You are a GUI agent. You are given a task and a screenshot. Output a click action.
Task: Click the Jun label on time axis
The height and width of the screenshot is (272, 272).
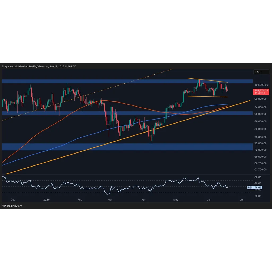209,199
